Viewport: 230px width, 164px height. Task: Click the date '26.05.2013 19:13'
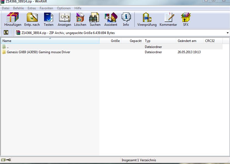189,52
